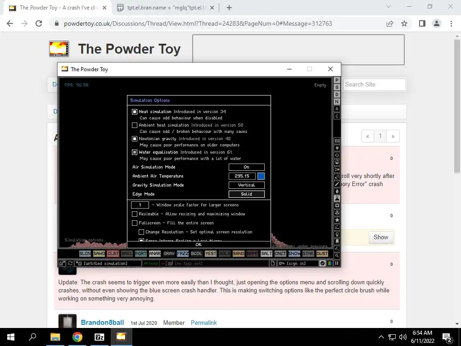Open the Air Simulation Mode dropdown
Image resolution: width=461 pixels, height=346 pixels.
coord(247,167)
